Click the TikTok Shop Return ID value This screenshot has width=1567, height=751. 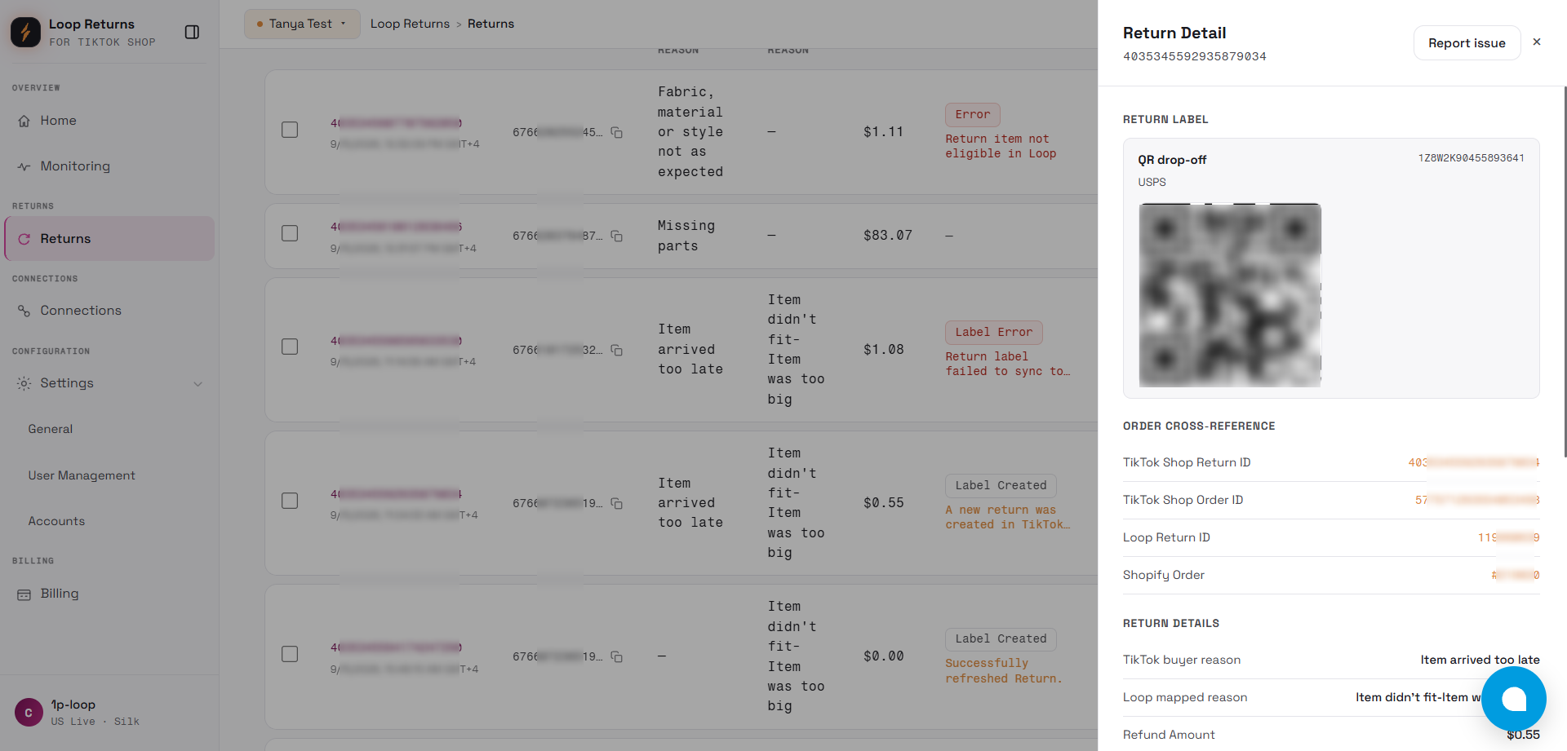point(1473,462)
